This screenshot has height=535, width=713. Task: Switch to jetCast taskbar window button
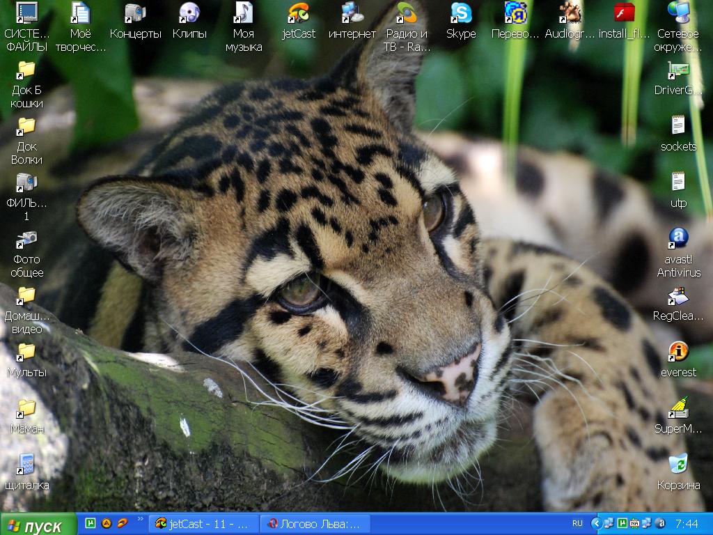tap(202, 524)
